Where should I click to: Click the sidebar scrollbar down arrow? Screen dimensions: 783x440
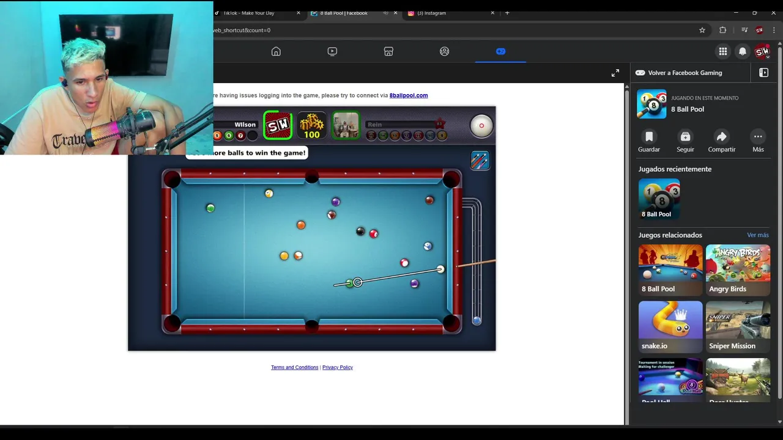coord(779,422)
